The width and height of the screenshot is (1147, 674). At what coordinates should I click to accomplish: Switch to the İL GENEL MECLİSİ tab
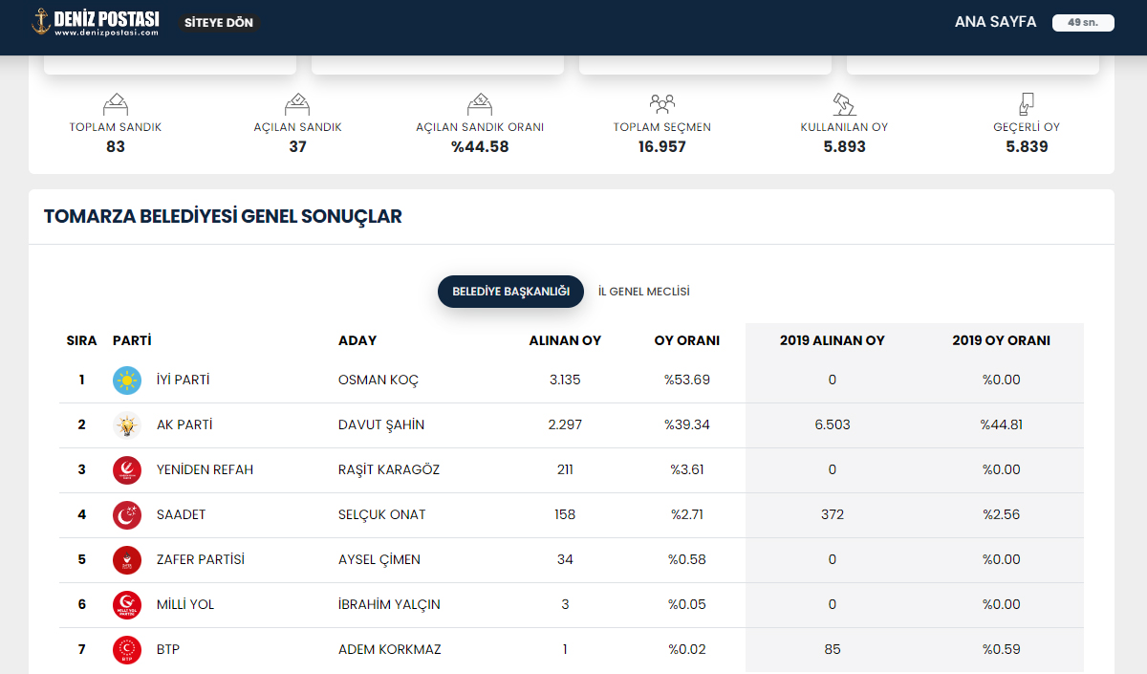click(x=643, y=292)
